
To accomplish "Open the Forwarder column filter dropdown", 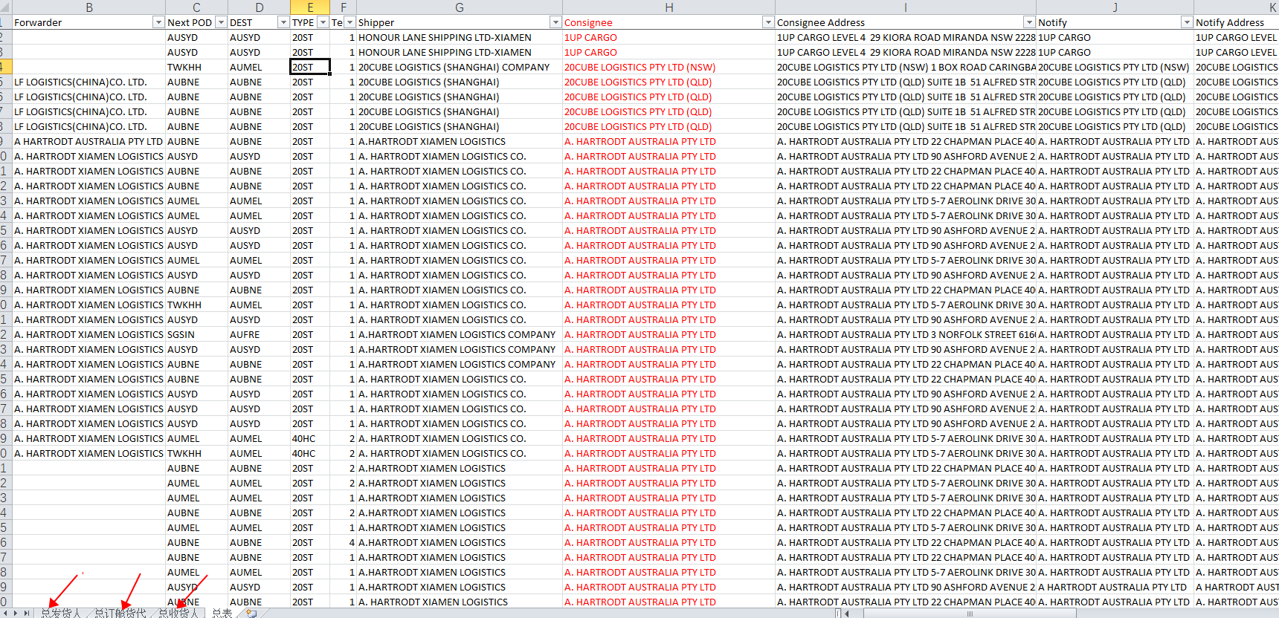I will [158, 22].
